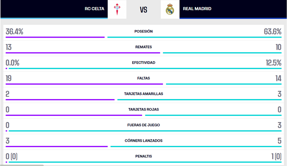
Task: Click the Tarjetas Rojas label
Action: (143, 109)
